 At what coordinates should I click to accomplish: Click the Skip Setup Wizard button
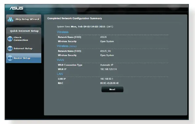[x=24, y=19]
